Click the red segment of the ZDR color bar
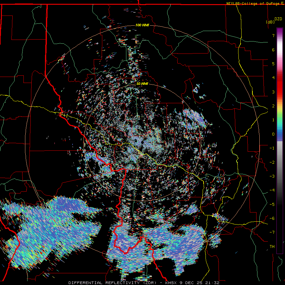Viewport: 285px width, 285px height. 280,85
